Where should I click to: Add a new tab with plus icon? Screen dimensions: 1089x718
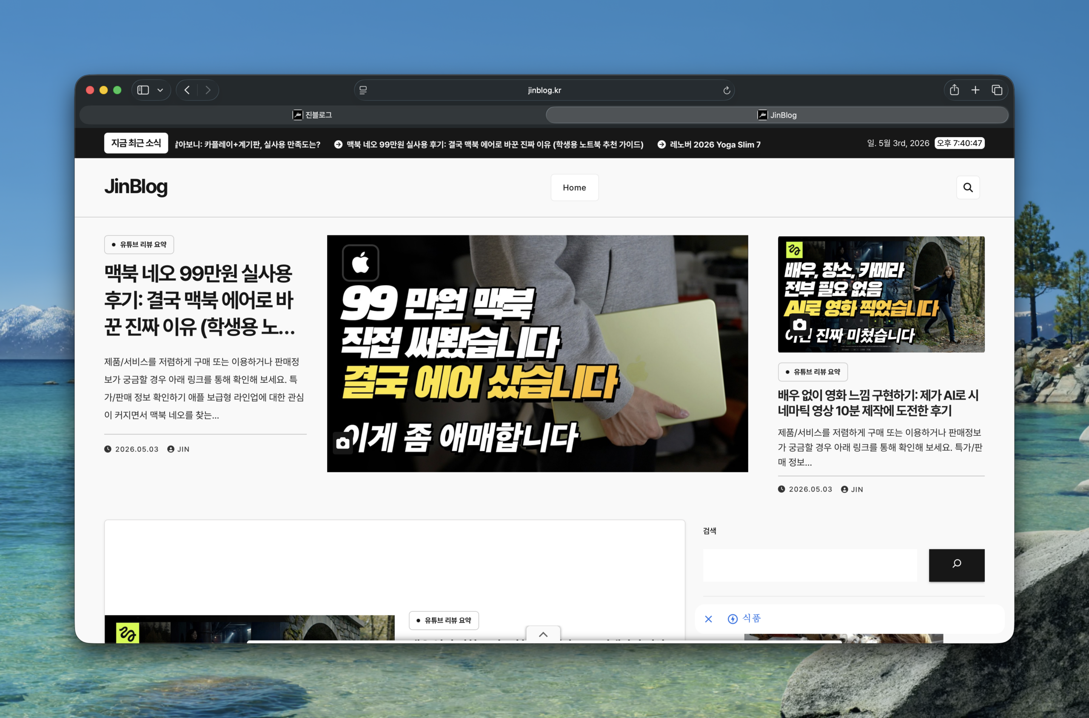975,90
